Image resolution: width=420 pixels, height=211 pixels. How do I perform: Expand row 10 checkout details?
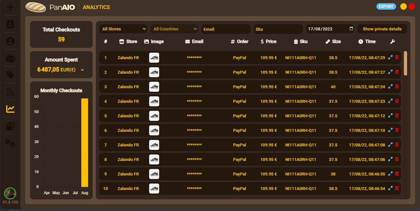click(x=390, y=189)
